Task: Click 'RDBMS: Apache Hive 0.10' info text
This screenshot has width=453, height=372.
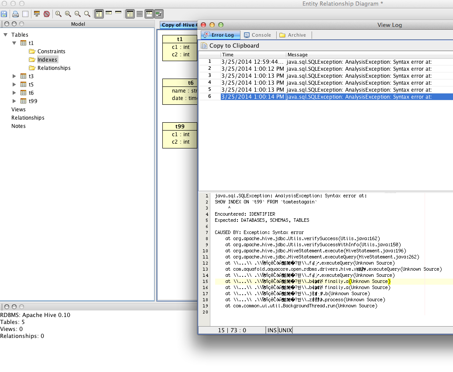Action: pos(35,315)
